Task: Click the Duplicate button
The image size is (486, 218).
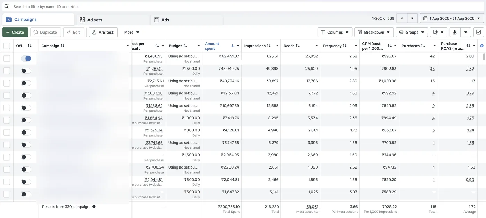Action: 45,32
